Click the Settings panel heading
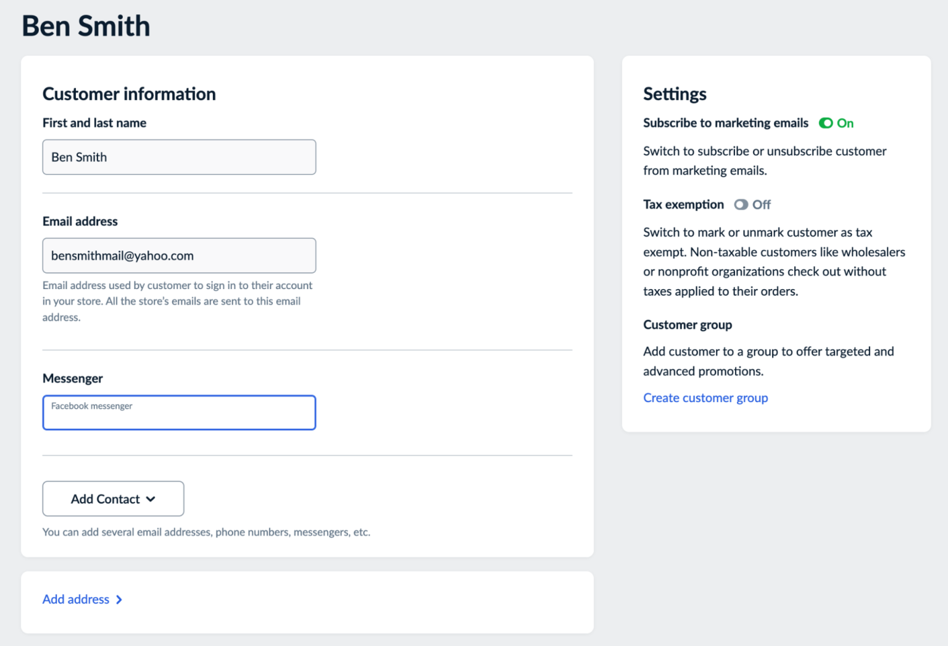 [x=675, y=94]
